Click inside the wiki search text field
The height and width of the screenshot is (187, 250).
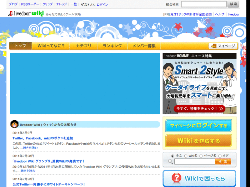tap(195, 162)
